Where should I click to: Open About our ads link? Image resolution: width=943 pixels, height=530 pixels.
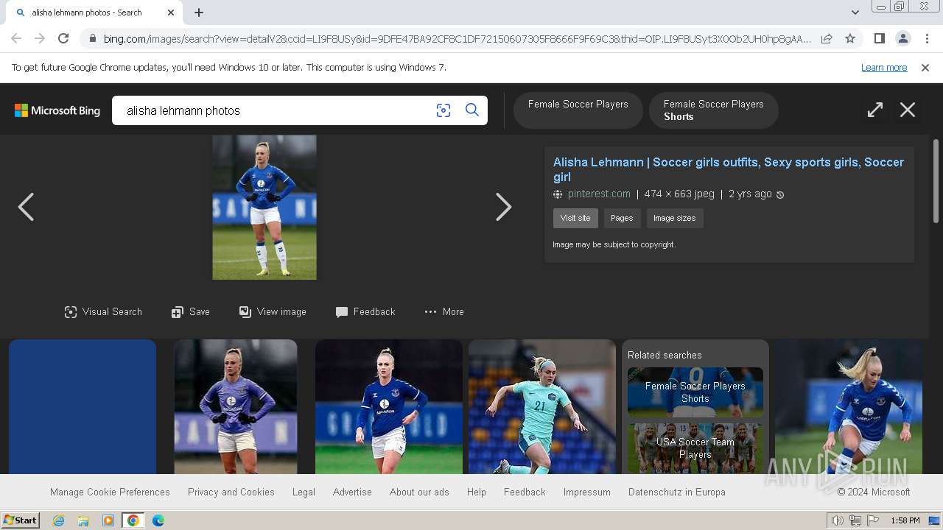(419, 492)
